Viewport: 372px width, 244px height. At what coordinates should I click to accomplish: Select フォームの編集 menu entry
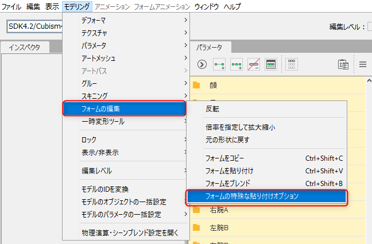125,109
